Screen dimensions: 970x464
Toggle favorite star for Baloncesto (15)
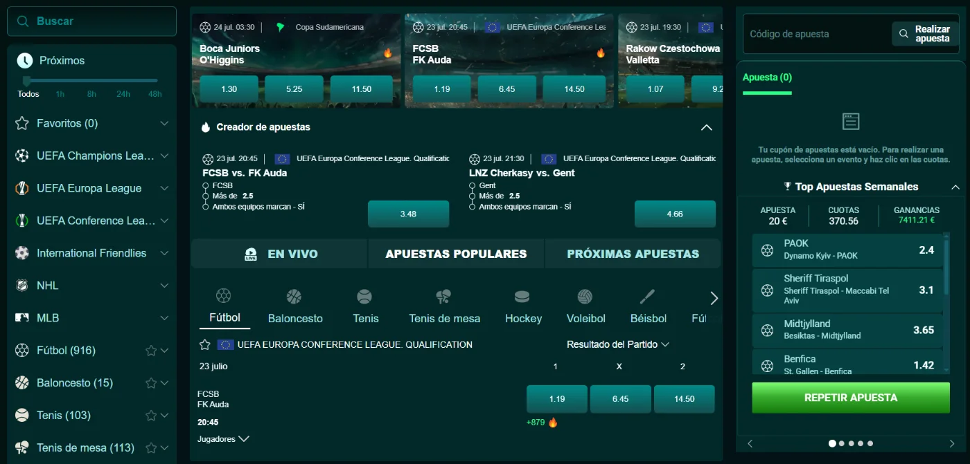151,383
